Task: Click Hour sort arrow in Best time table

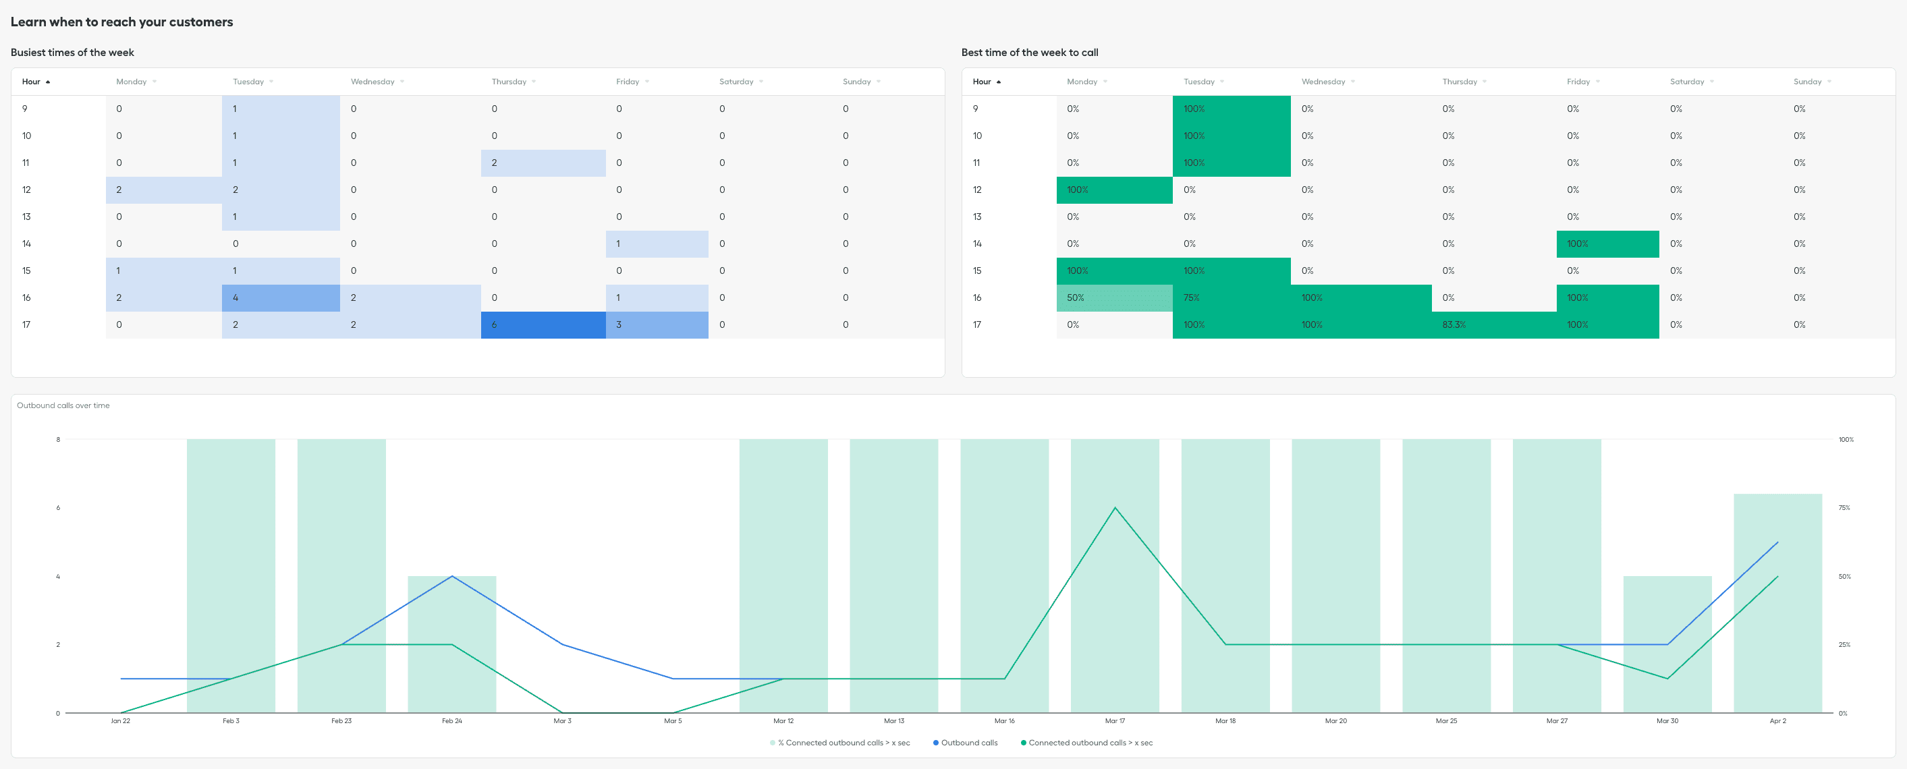Action: point(999,82)
